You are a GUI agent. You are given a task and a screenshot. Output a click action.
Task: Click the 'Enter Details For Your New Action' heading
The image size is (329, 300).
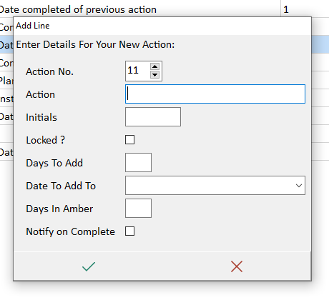(95, 44)
